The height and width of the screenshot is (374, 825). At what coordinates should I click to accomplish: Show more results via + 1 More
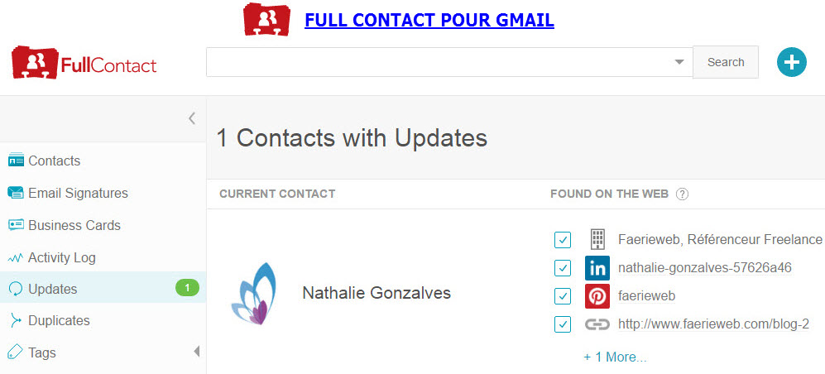[615, 357]
